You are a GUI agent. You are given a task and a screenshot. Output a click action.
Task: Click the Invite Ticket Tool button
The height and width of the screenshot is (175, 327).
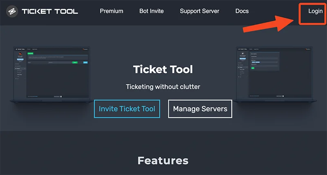pyautogui.click(x=127, y=109)
